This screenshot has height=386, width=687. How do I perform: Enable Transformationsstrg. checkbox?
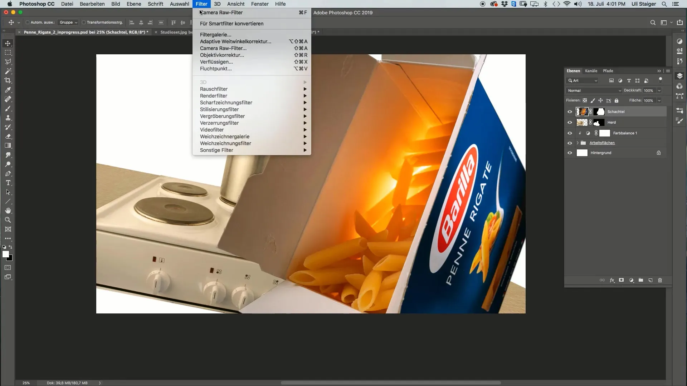click(84, 23)
